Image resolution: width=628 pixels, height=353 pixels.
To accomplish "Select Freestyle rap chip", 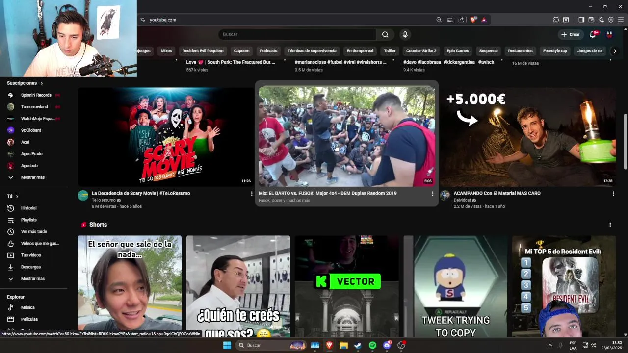I will tap(555, 51).
